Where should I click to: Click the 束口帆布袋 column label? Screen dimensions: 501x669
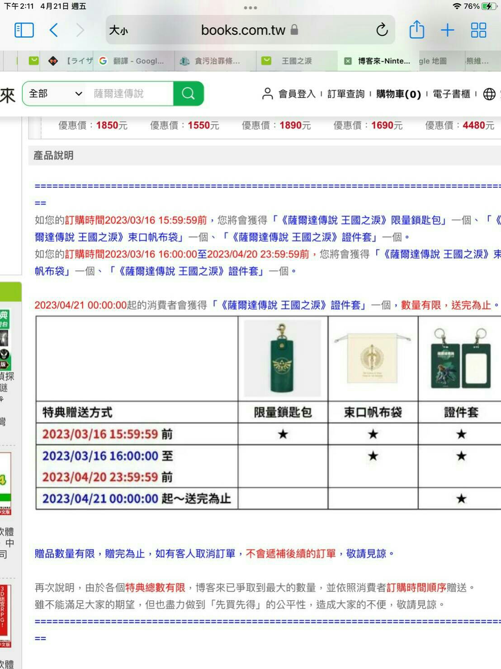click(373, 412)
